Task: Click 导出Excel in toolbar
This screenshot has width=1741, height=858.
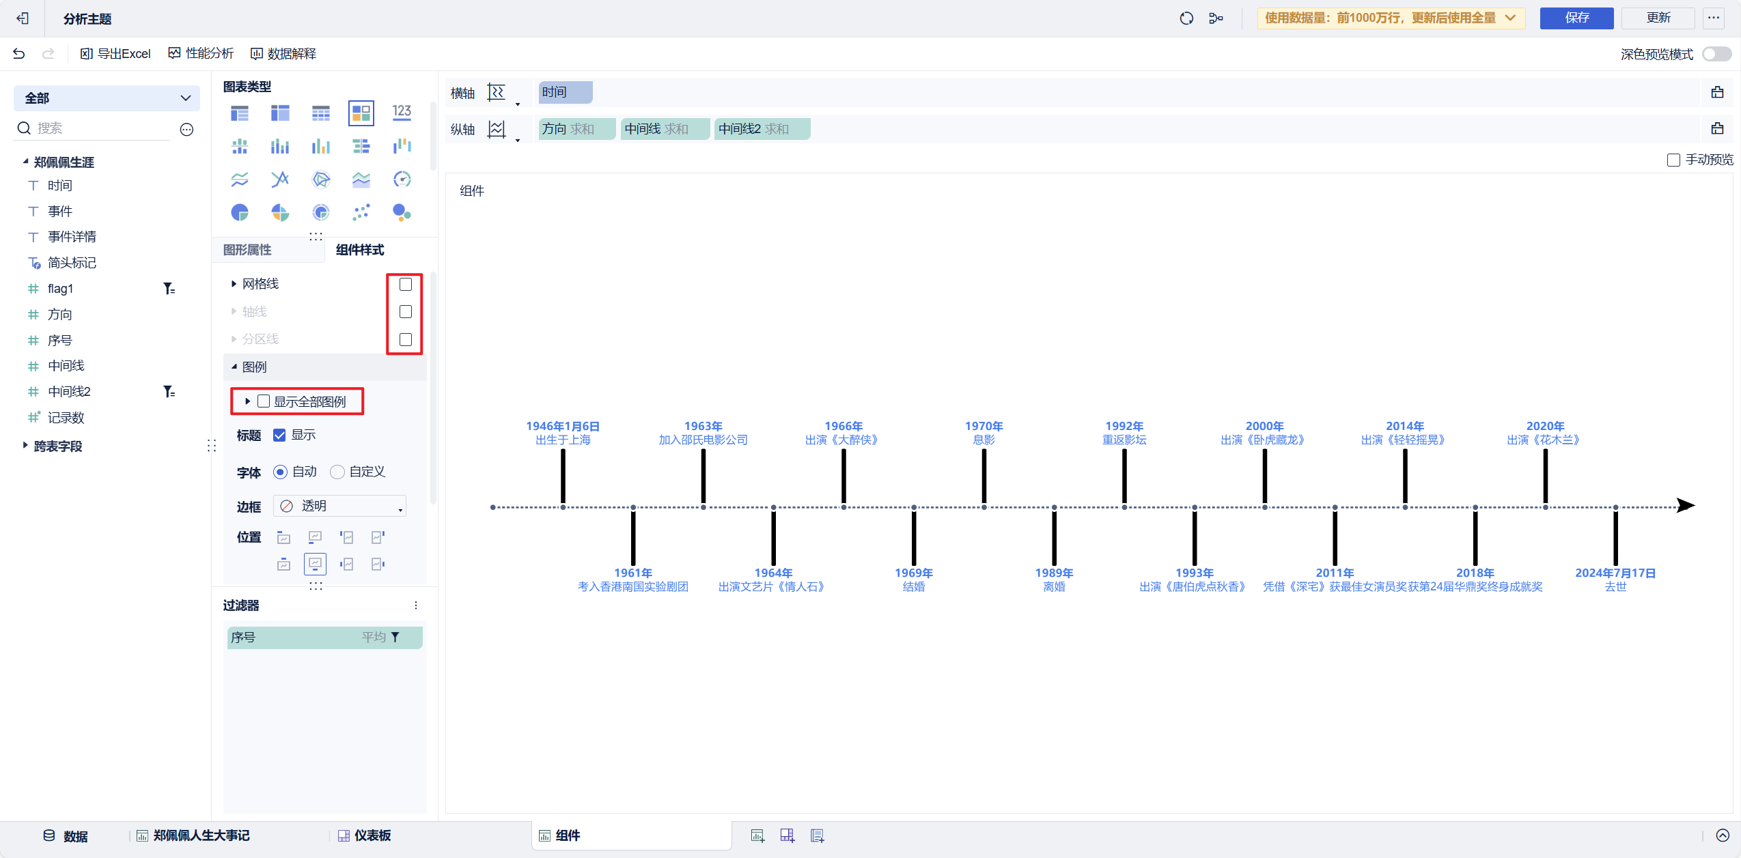Action: pos(115,53)
